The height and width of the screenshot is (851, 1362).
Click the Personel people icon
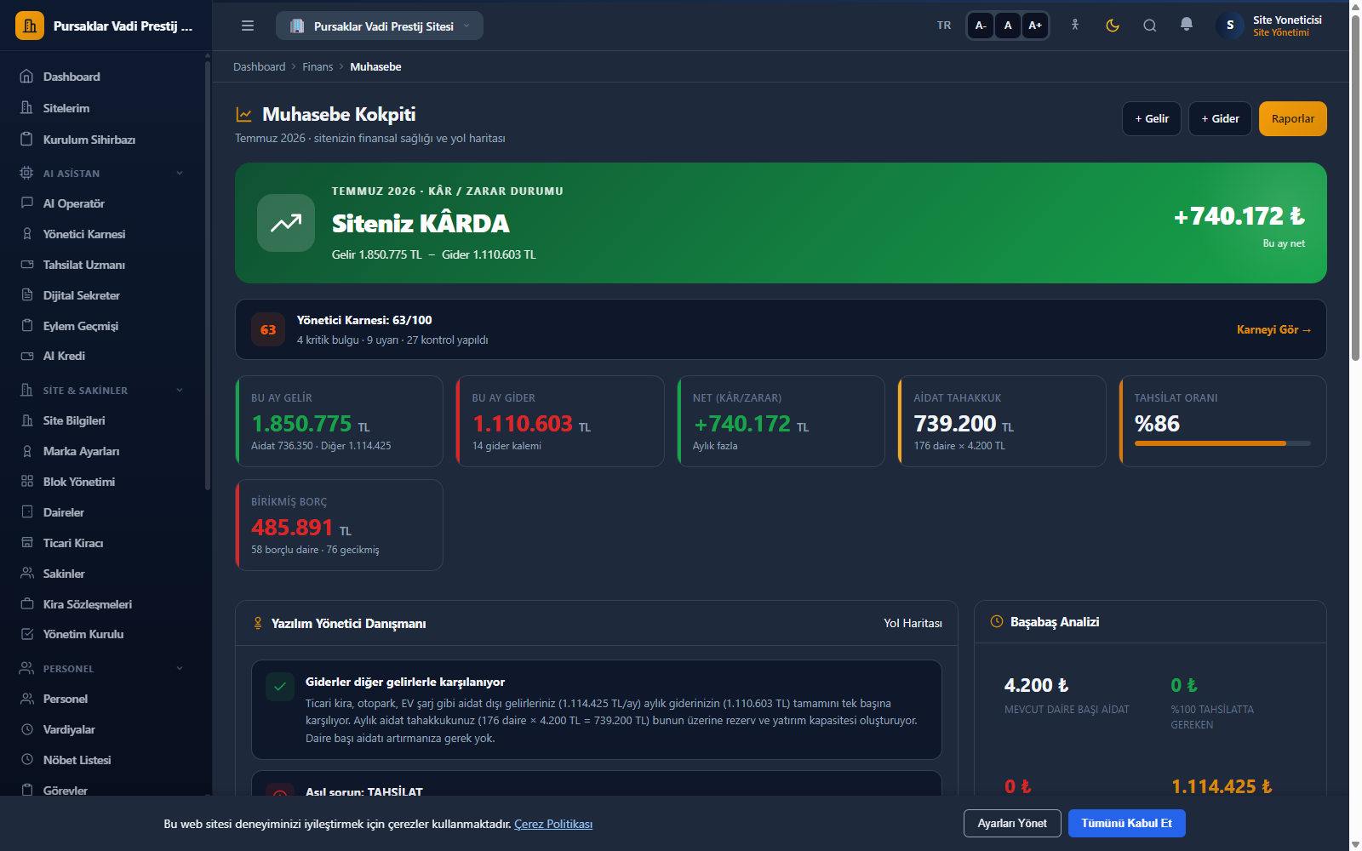pos(27,699)
